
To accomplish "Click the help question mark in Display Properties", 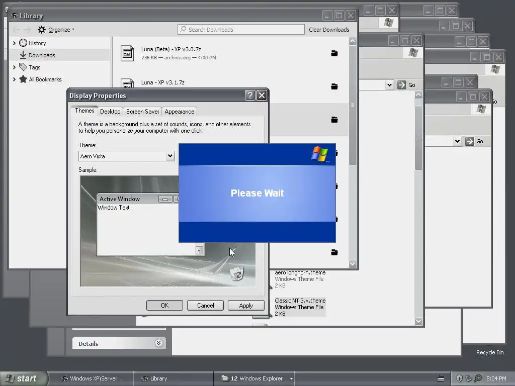I will coord(250,95).
